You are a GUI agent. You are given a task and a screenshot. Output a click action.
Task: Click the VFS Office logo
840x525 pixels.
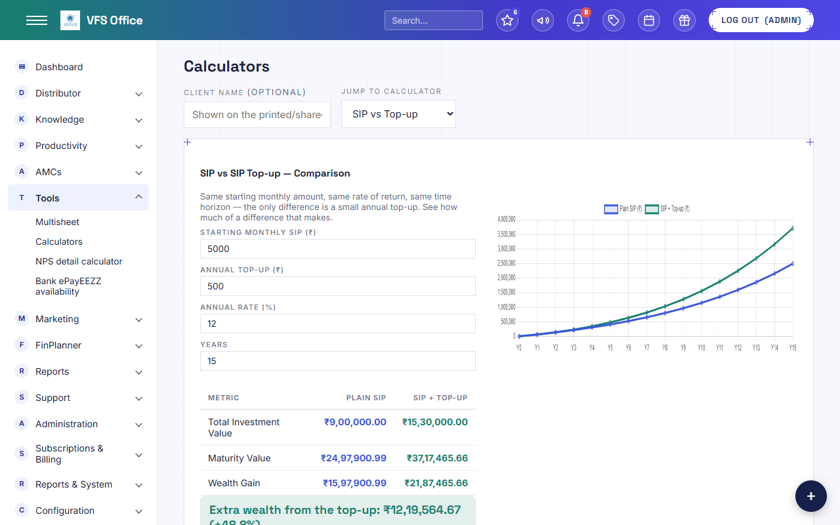[70, 20]
